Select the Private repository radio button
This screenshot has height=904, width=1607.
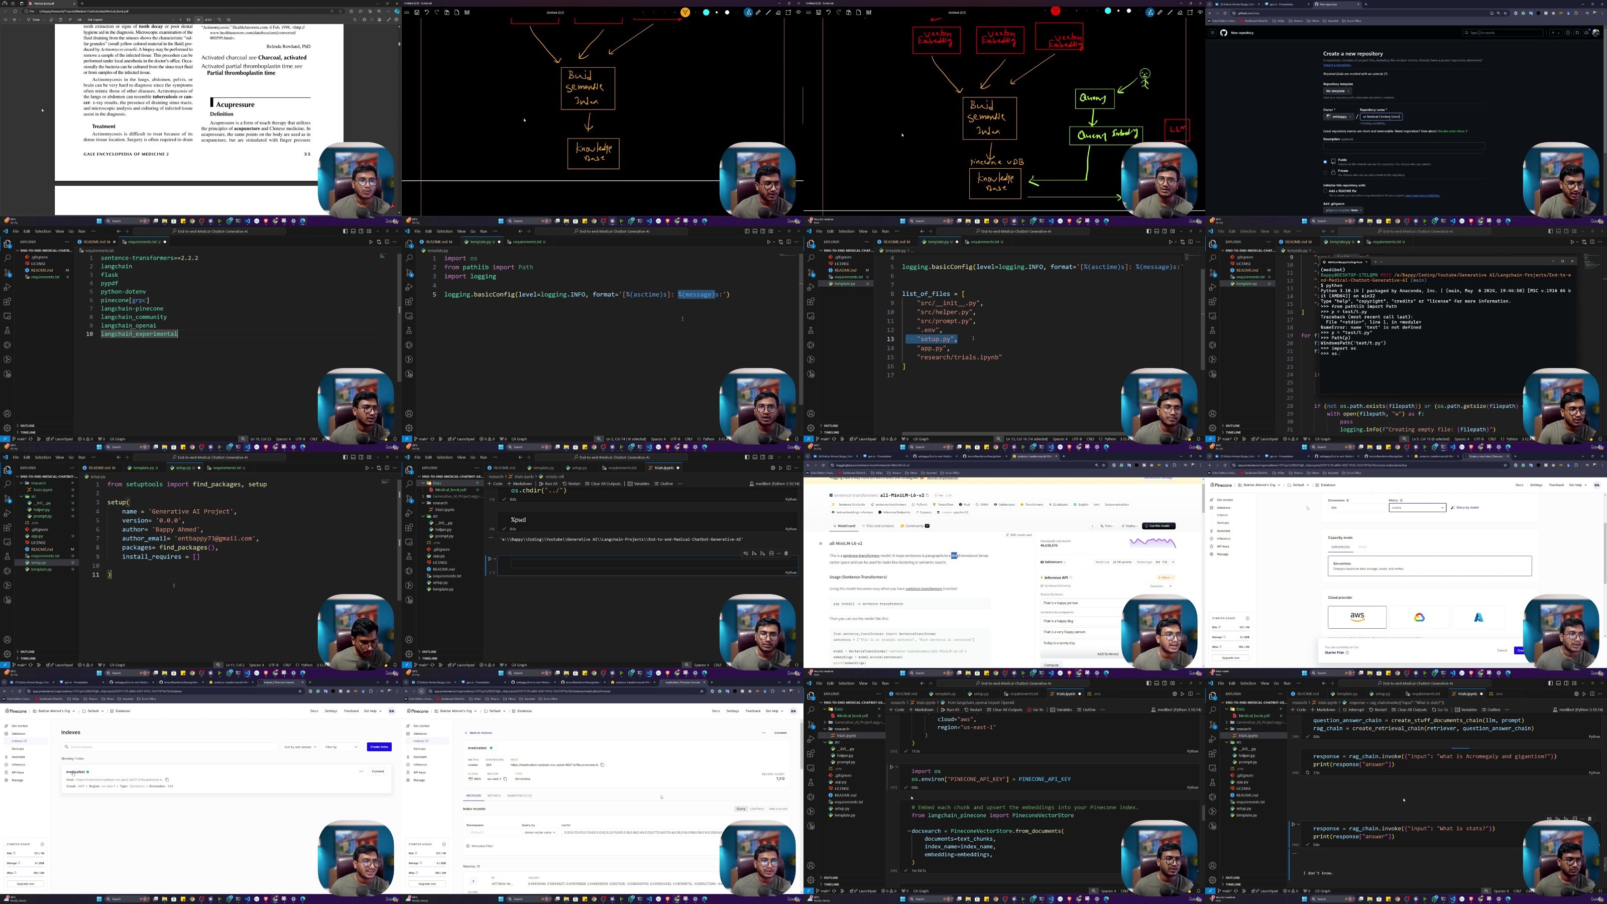tap(1325, 173)
